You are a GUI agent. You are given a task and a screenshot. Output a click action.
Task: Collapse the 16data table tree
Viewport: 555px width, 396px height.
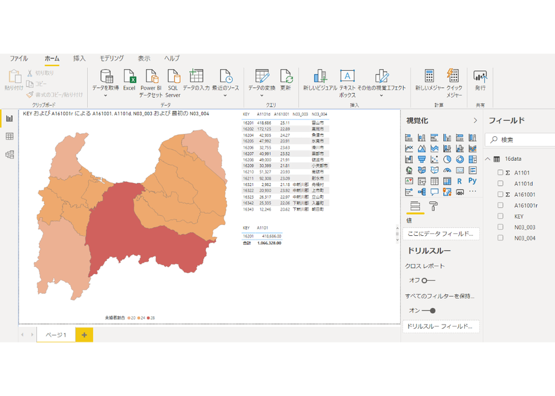coord(488,159)
